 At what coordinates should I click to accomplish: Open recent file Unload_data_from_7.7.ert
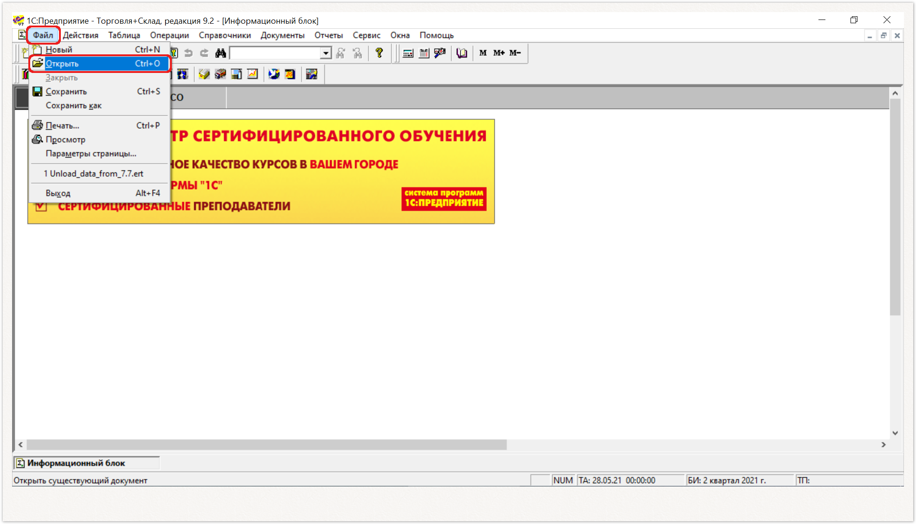(x=99, y=173)
